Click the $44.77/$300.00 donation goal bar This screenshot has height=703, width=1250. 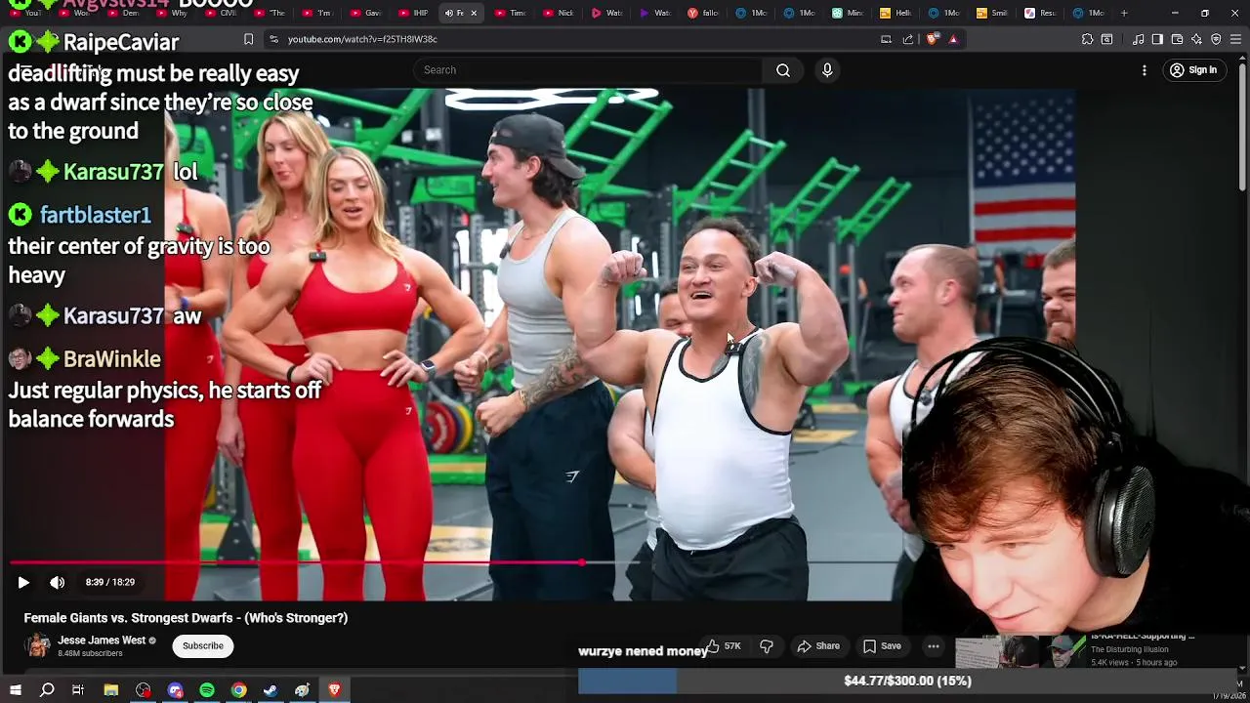[908, 681]
